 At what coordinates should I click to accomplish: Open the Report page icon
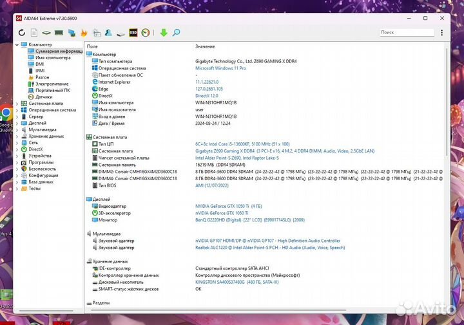point(34,32)
